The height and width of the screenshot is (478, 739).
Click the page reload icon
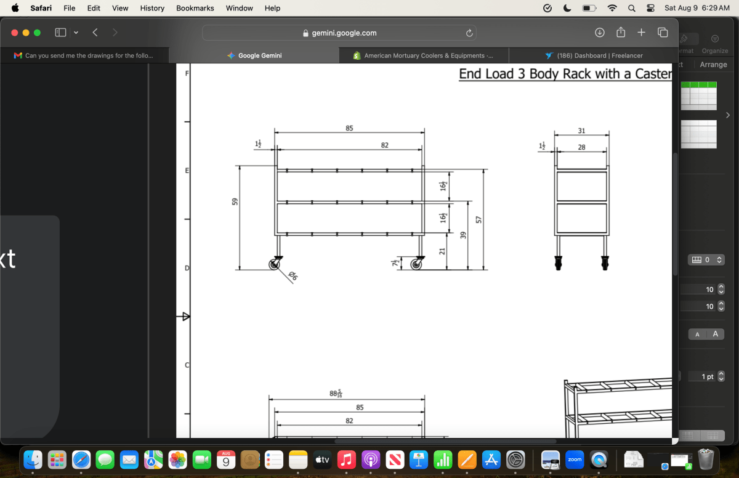[469, 33]
